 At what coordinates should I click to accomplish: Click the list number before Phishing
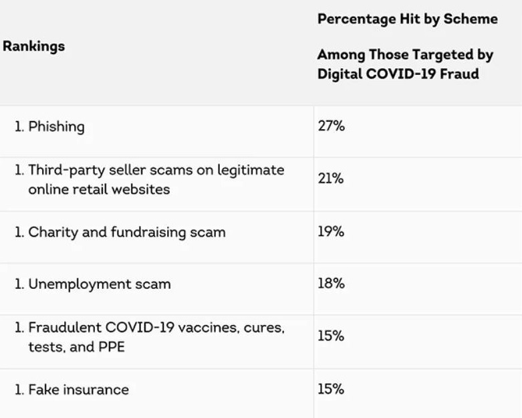point(19,126)
